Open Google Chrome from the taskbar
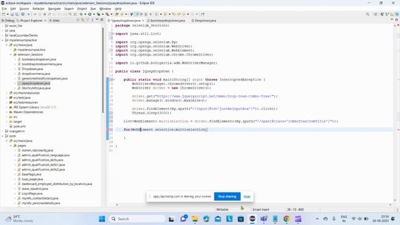 (286, 219)
